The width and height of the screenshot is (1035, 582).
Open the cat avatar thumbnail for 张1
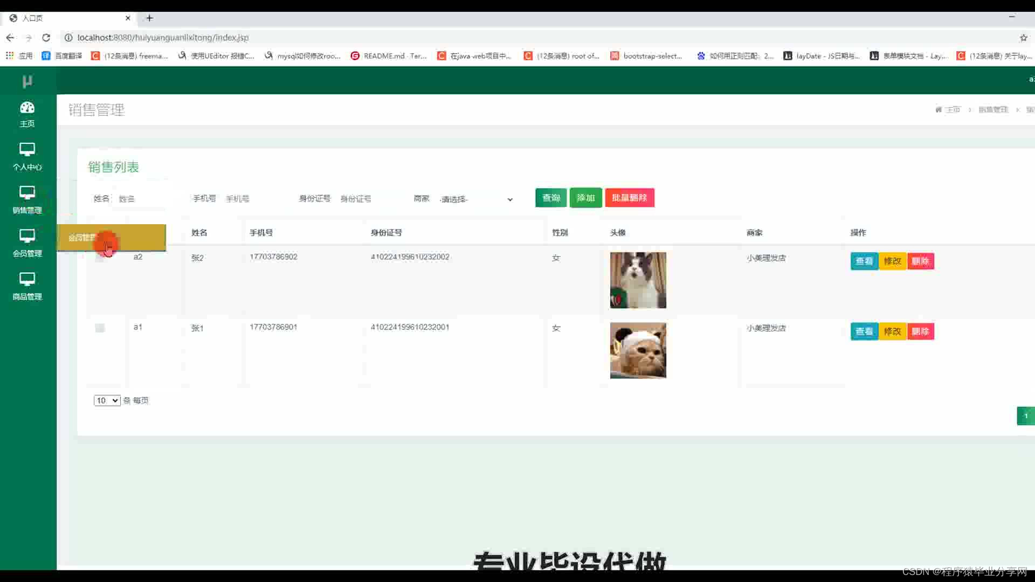click(x=638, y=350)
